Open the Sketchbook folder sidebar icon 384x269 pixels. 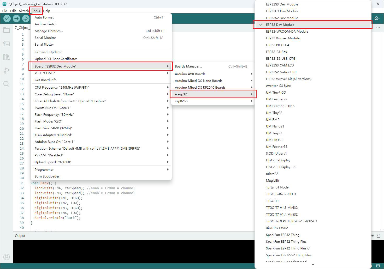click(7, 30)
